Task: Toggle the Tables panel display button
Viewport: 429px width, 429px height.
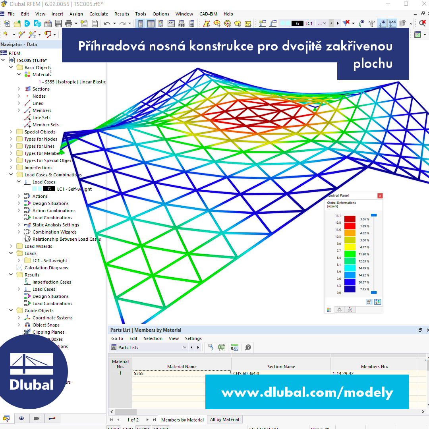Action: pyautogui.click(x=151, y=23)
